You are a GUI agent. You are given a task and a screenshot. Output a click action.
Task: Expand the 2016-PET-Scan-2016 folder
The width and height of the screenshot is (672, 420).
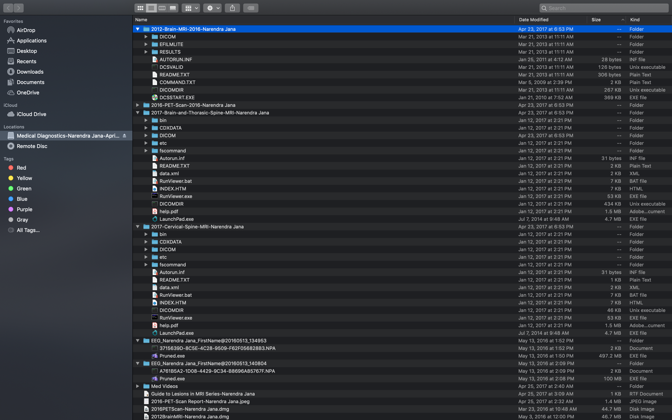coord(138,105)
